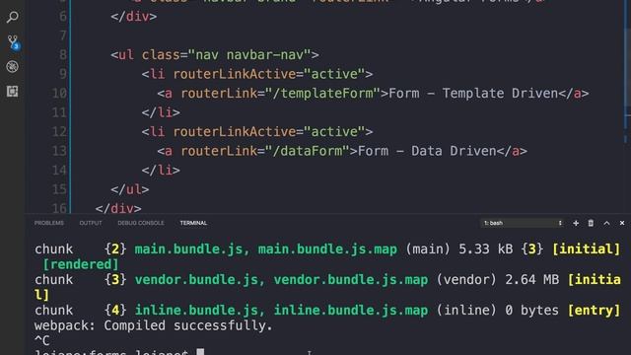This screenshot has width=631, height=355.
Task: Click the closing div tag on line 6
Action: (134, 17)
